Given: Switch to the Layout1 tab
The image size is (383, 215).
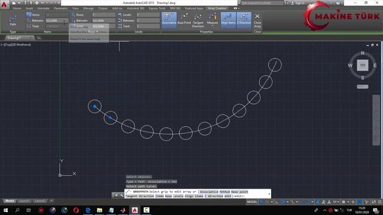Looking at the screenshot, I should 24,201.
